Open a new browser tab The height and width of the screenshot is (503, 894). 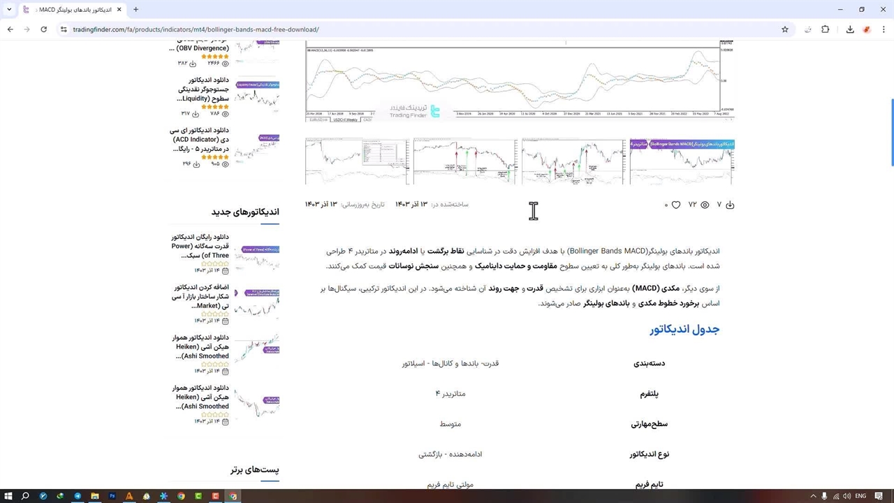tap(135, 10)
